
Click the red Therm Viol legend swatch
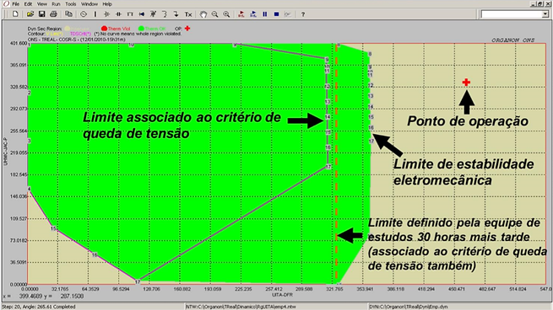pyautogui.click(x=104, y=29)
